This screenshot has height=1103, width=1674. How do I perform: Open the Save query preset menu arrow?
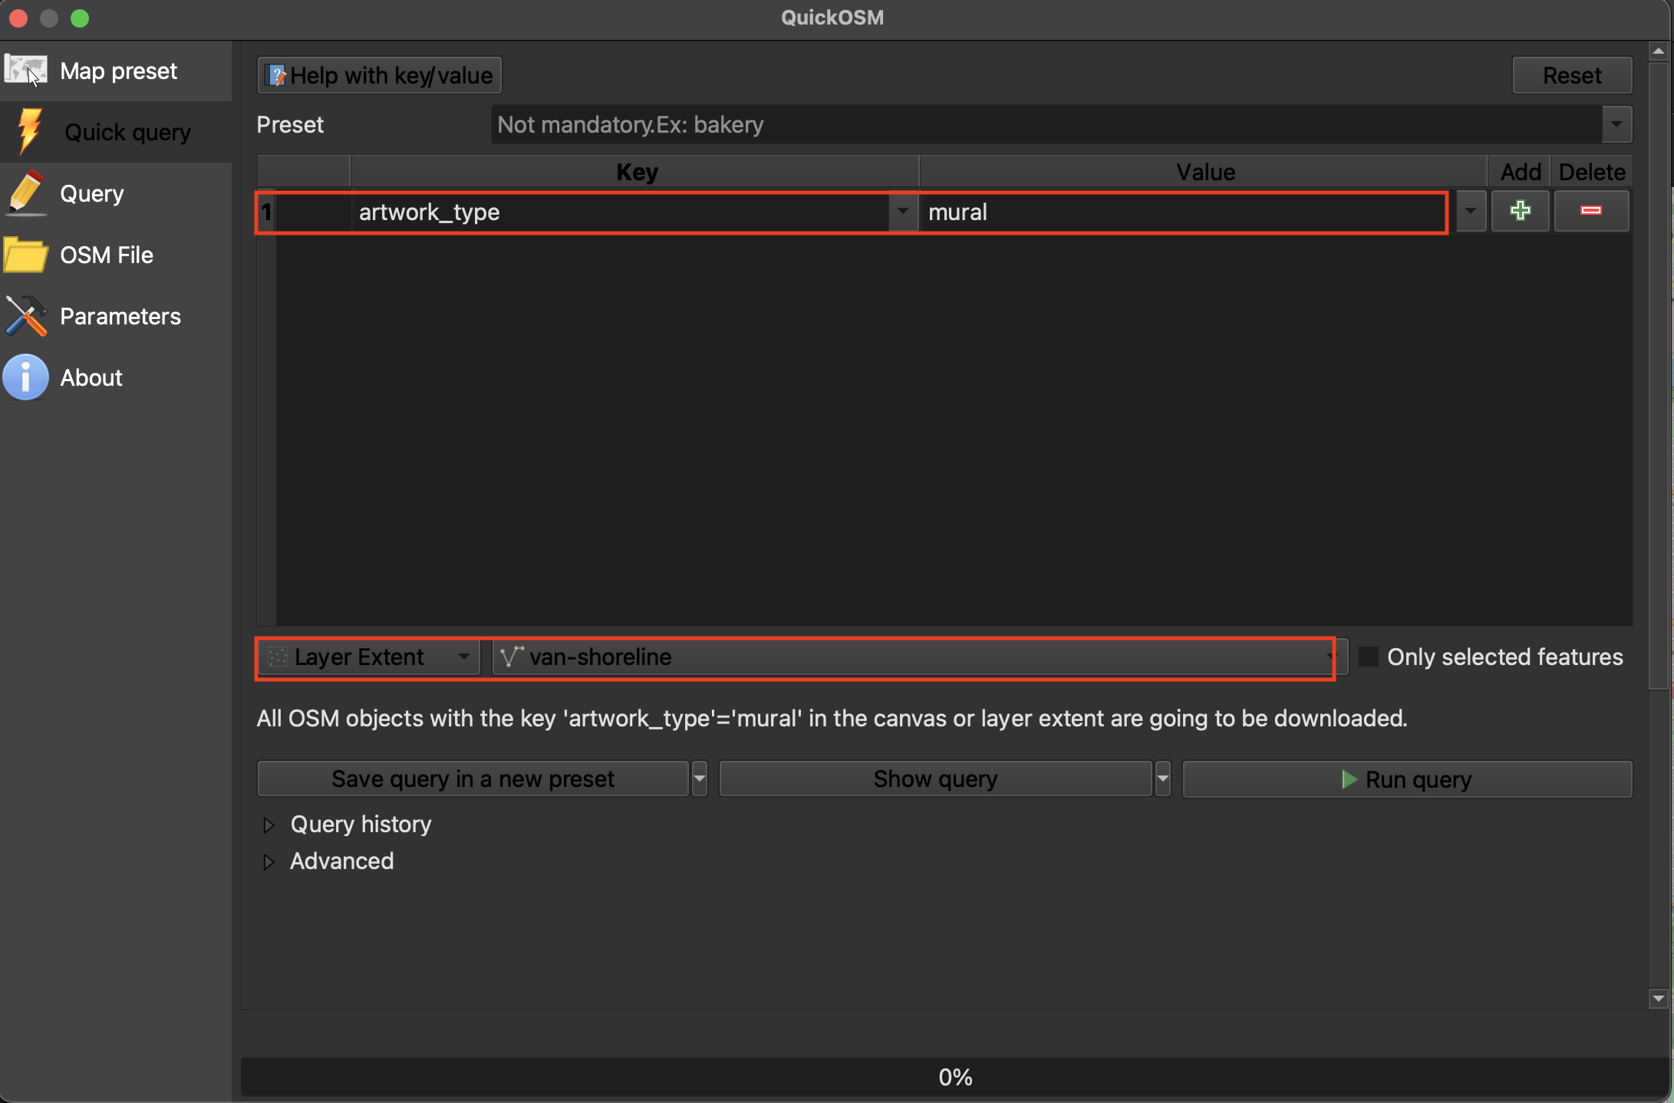tap(699, 779)
